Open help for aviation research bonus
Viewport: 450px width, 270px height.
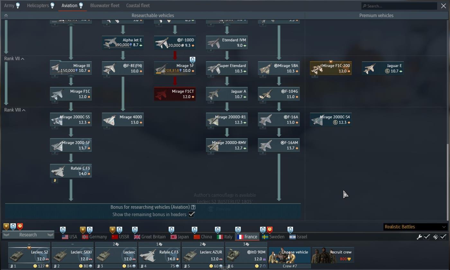coord(193,207)
